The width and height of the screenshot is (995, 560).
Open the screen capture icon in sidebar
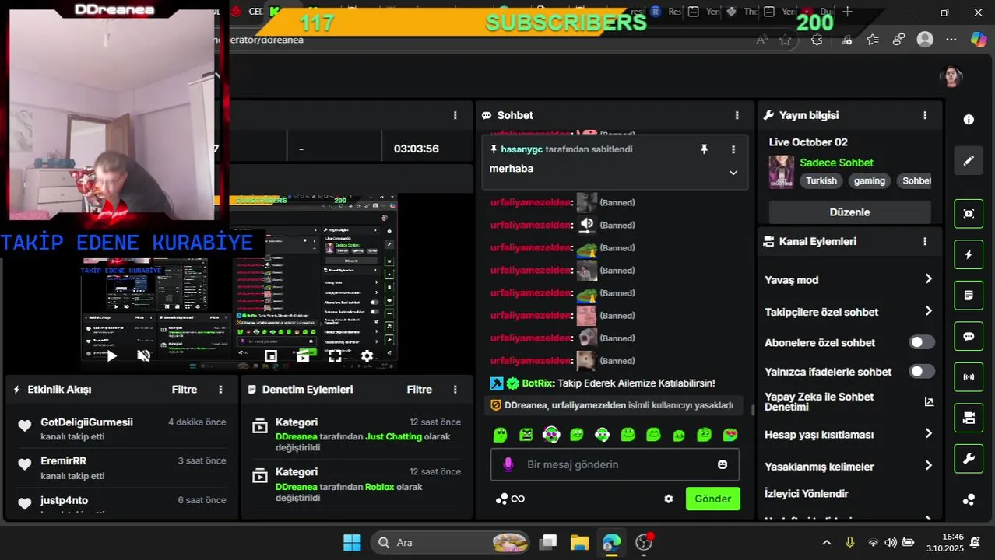[x=969, y=214]
